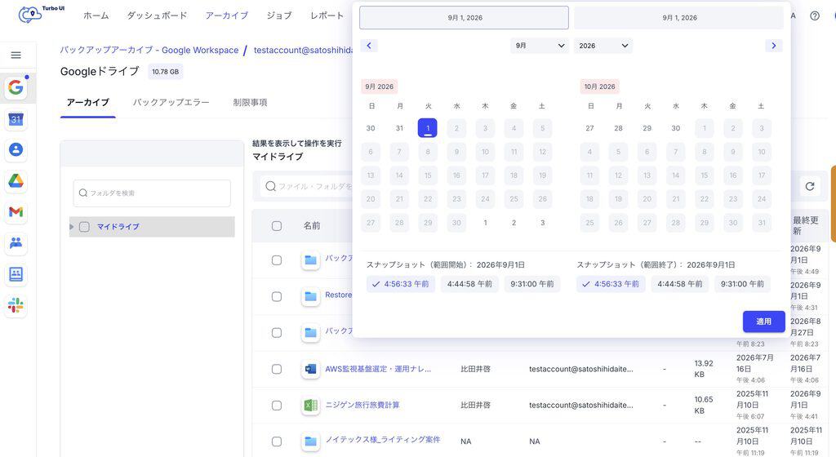
Task: Refresh the file list
Action: click(810, 186)
